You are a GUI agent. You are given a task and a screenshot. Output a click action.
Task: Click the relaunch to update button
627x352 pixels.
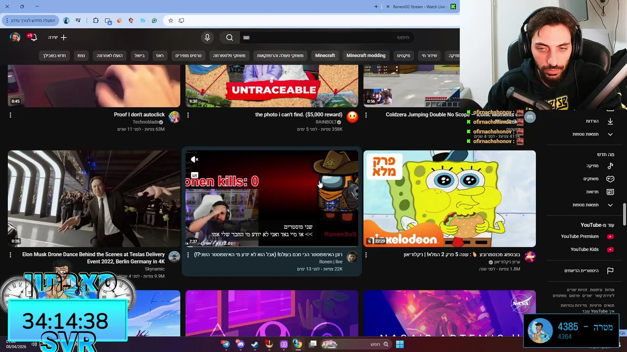[30, 21]
